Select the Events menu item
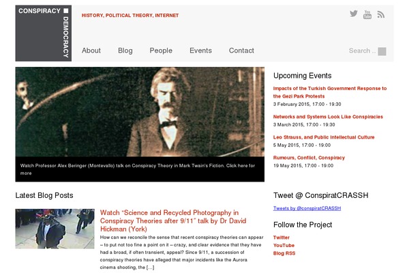 [200, 51]
